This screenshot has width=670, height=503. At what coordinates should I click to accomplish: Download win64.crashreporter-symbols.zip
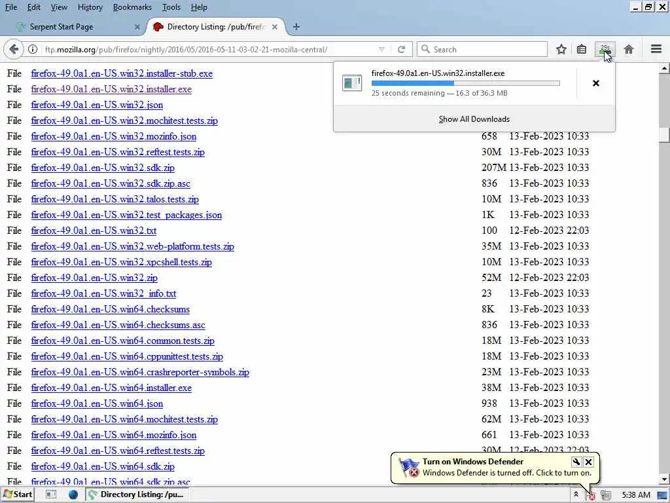pos(140,372)
